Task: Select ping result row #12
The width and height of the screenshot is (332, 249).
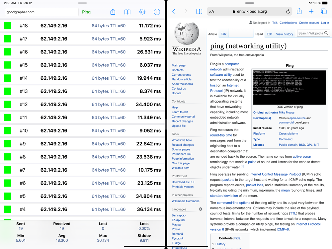Action: coord(82,104)
